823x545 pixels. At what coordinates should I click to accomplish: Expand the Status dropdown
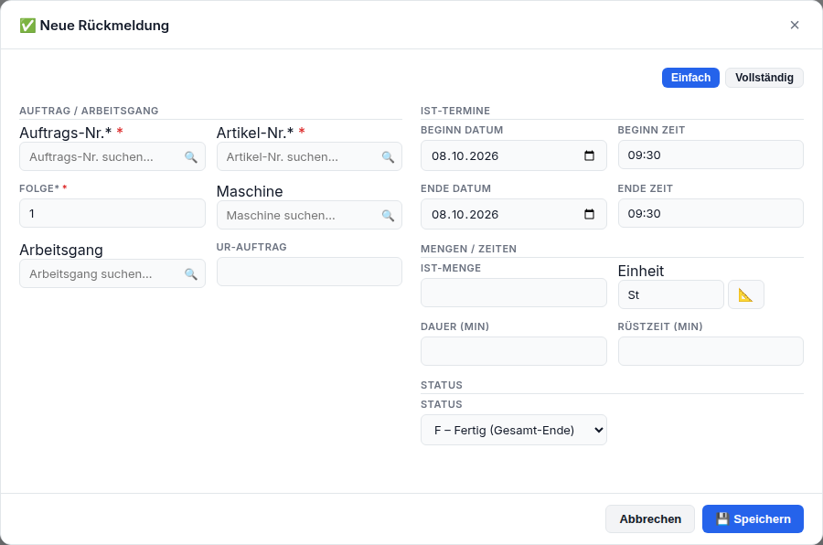point(514,430)
